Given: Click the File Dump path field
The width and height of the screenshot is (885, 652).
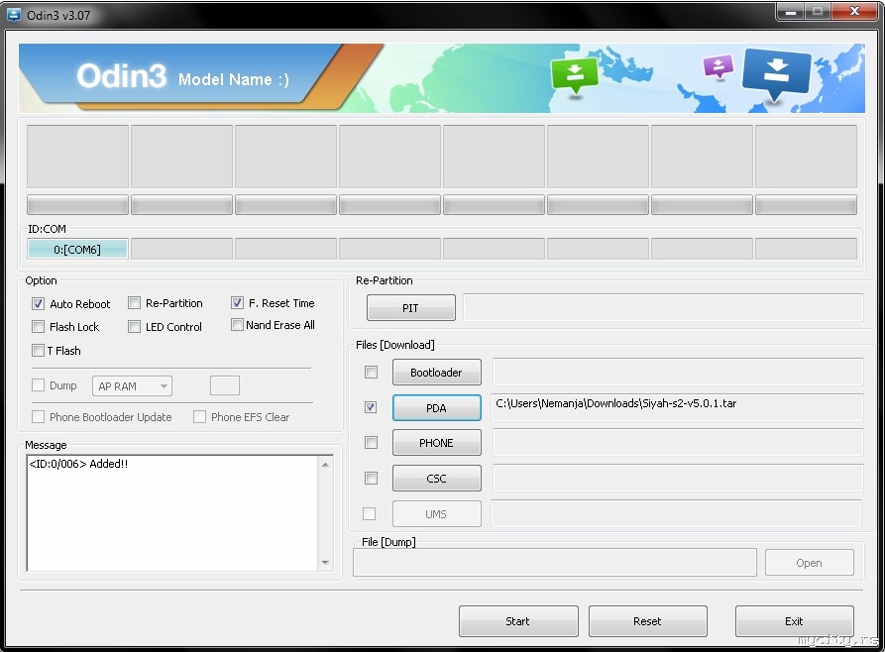Looking at the screenshot, I should [555, 563].
